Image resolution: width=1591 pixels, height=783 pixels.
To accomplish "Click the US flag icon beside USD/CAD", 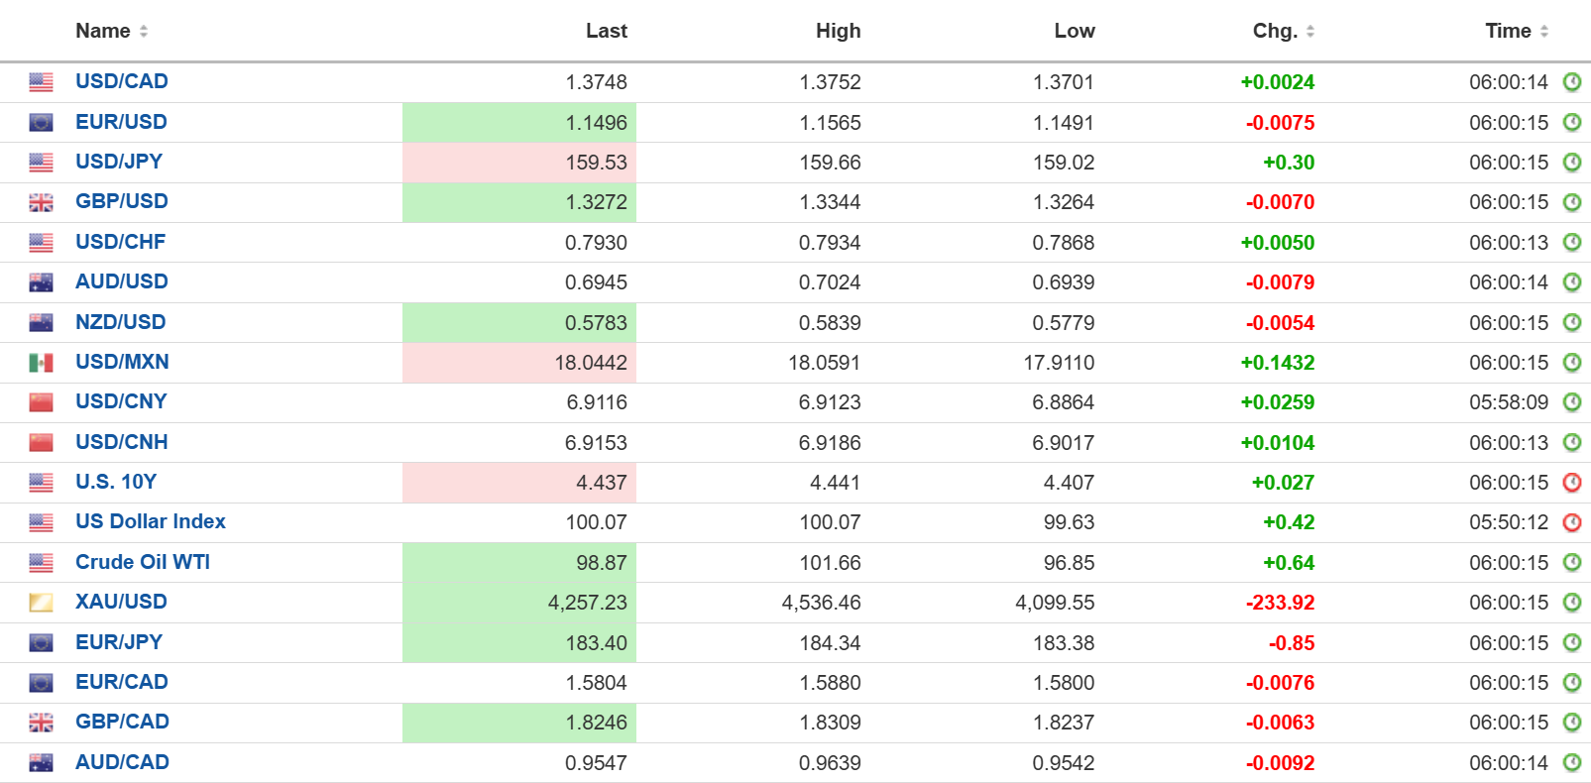I will point(41,82).
